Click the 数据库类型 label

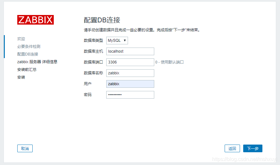coord(93,41)
